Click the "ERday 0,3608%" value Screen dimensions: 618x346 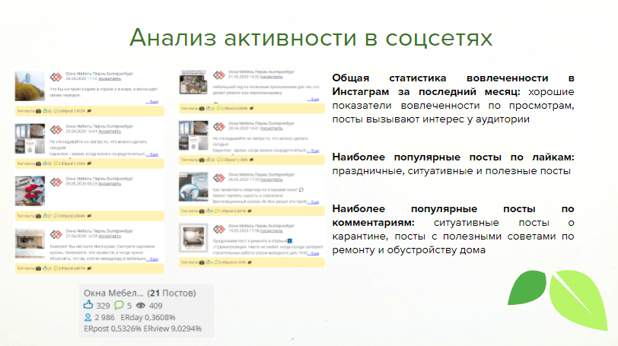148,317
